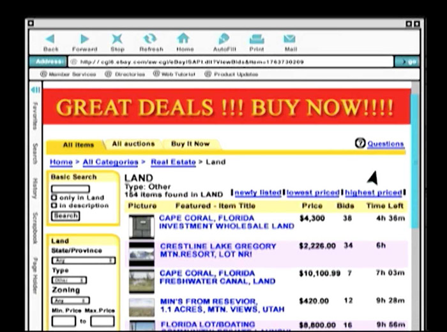Collapse the sidebar with arrow icon
Screen dimensions: 447x332
coord(35,90)
